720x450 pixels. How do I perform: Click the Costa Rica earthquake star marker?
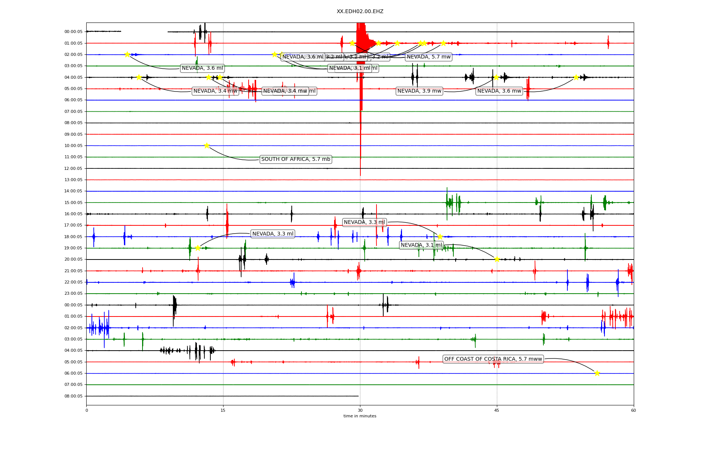tap(597, 373)
